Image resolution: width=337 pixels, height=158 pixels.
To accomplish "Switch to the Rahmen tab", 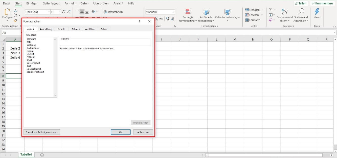I will click(76, 29).
